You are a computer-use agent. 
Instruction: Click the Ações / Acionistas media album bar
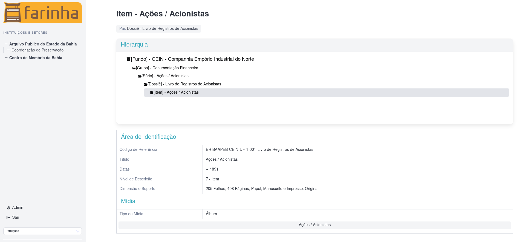click(x=314, y=225)
